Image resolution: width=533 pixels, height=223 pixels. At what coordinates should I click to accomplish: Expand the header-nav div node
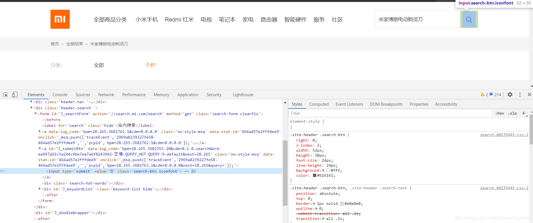(31, 102)
